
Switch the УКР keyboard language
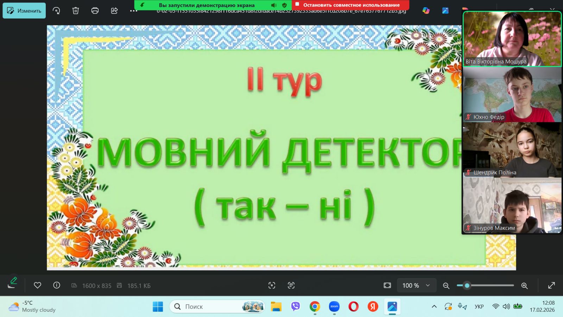pyautogui.click(x=479, y=306)
